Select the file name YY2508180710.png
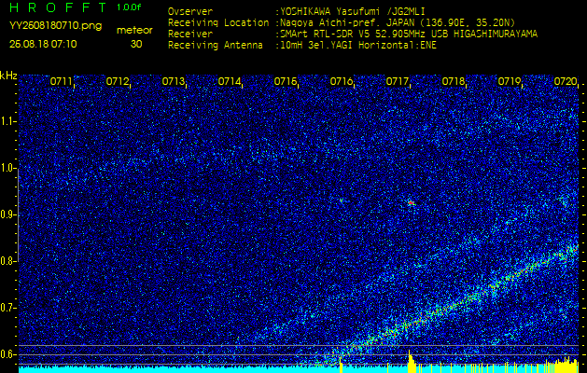This screenshot has width=587, height=373. click(x=55, y=26)
